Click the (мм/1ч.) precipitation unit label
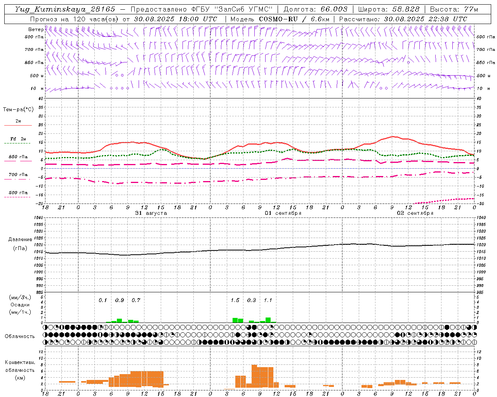The height and width of the screenshot is (397, 497). (20, 312)
